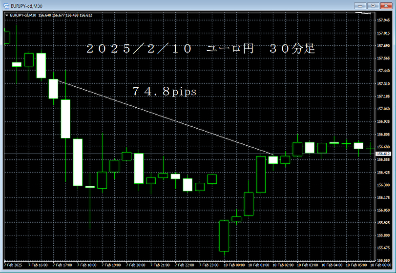This screenshot has height=273, width=396.
Task: Click the 157.310 price scale label
Action: (x=383, y=84)
